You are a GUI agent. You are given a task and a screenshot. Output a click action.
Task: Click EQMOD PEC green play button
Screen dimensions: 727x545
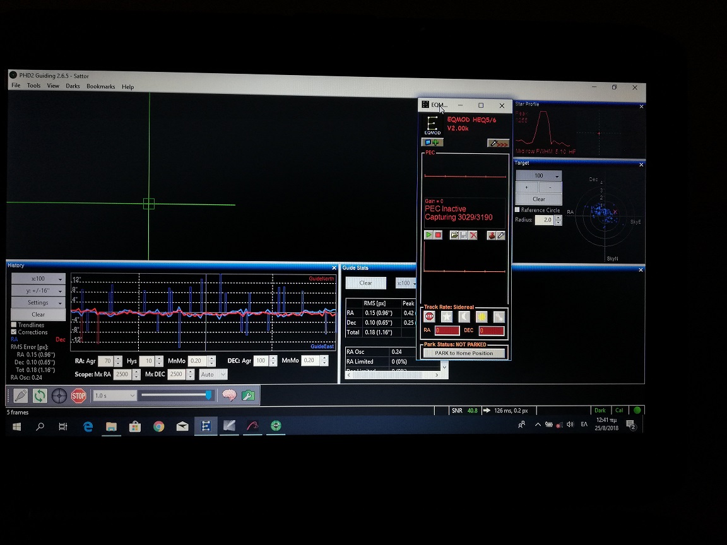(429, 235)
